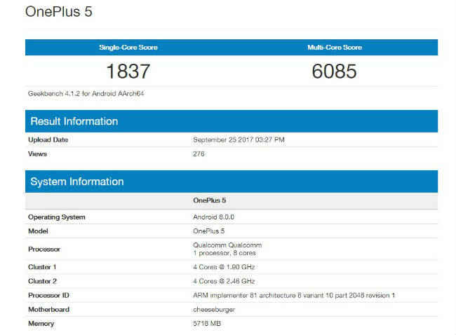Click the Result Information section header
456x335 pixels.
[x=232, y=121]
